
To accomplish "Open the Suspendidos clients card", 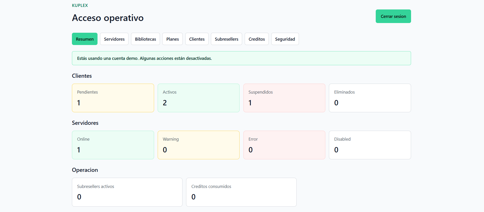I will [x=284, y=98].
